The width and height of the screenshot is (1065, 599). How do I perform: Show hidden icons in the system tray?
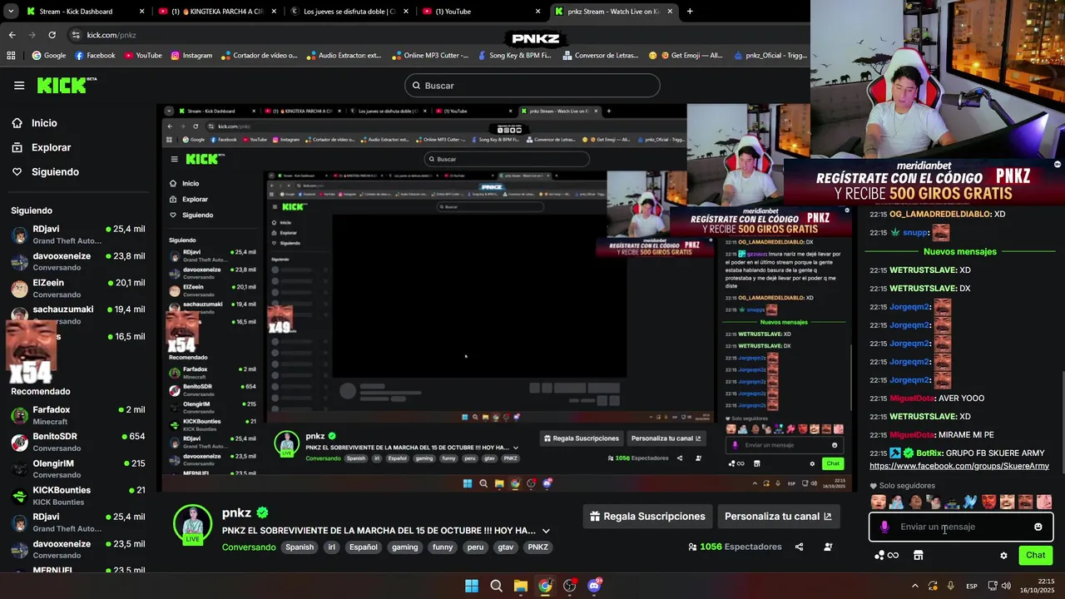point(915,586)
